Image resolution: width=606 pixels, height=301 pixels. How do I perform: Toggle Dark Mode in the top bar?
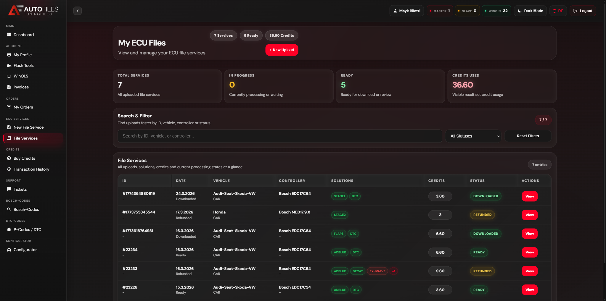[x=530, y=11]
